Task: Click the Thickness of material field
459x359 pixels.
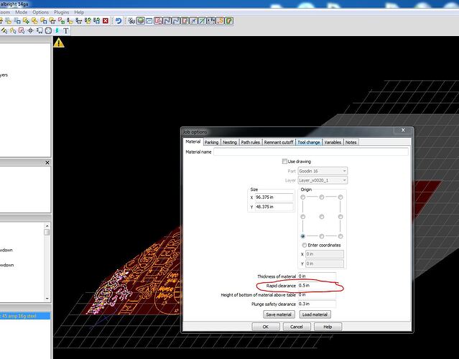Action: pyautogui.click(x=317, y=276)
